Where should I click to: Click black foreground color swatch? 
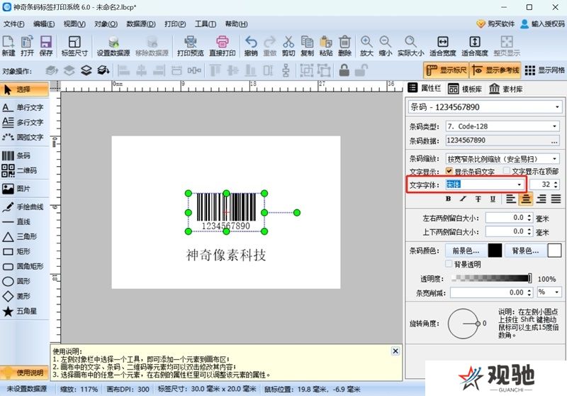coord(495,251)
